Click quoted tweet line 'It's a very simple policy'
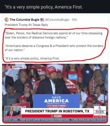This screenshot has height=126, width=110. [32, 58]
